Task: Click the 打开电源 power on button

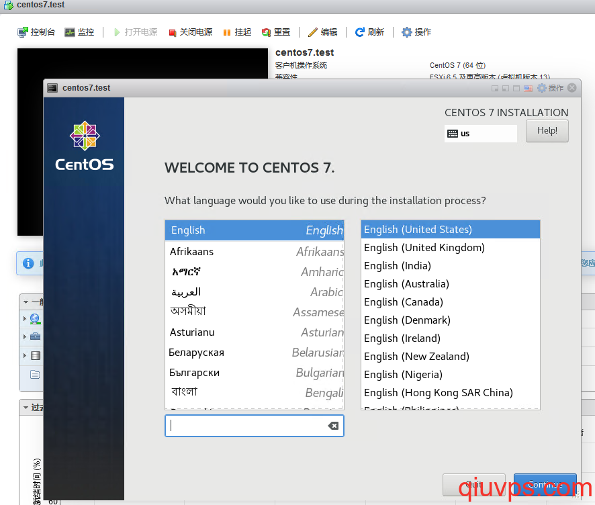Action: click(135, 32)
